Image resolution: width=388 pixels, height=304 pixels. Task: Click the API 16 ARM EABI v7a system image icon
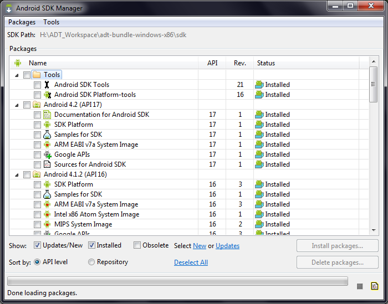pyautogui.click(x=47, y=204)
